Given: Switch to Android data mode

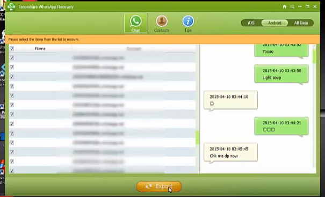Looking at the screenshot, I should pyautogui.click(x=275, y=23).
